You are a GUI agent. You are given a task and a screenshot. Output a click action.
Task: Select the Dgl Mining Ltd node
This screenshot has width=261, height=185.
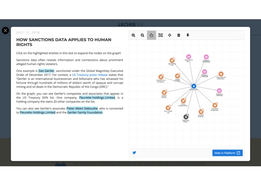[172, 61]
